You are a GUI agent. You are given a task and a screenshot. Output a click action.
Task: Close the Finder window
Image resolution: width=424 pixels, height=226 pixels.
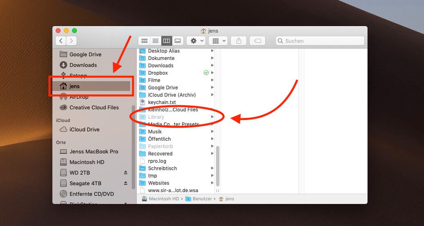click(x=58, y=31)
